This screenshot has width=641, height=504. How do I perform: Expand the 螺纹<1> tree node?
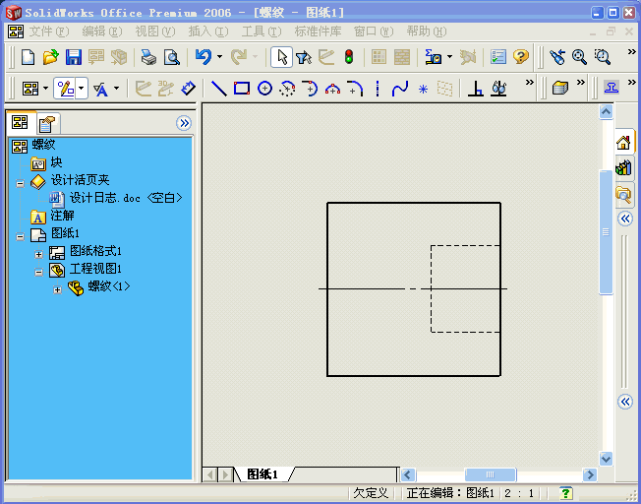58,289
